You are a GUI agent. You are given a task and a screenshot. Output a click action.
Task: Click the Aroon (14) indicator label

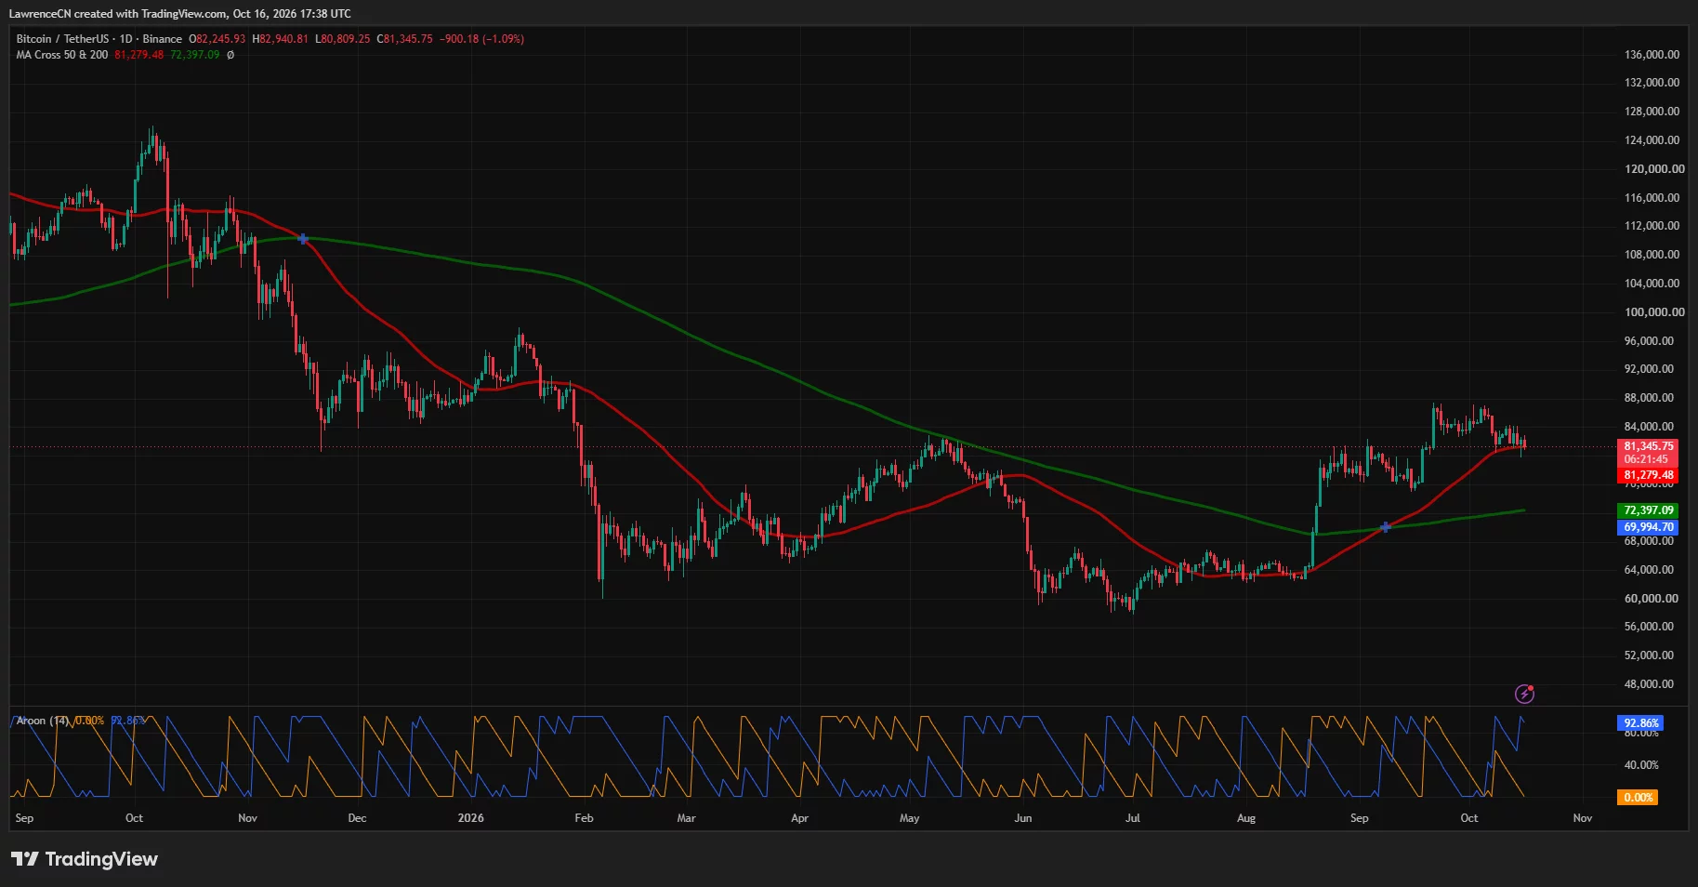(x=43, y=721)
